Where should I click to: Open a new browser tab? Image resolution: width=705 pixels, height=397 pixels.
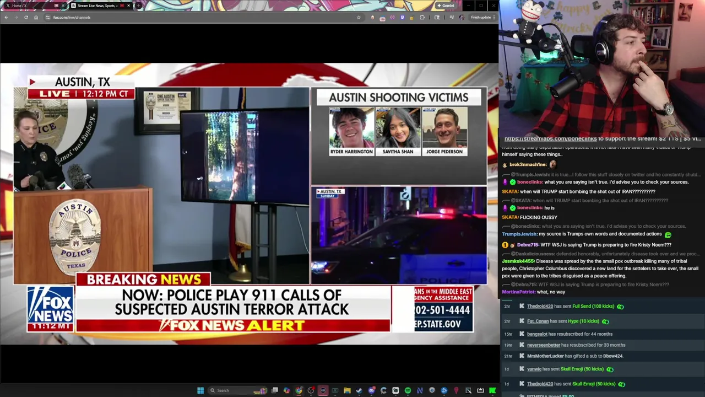click(138, 6)
